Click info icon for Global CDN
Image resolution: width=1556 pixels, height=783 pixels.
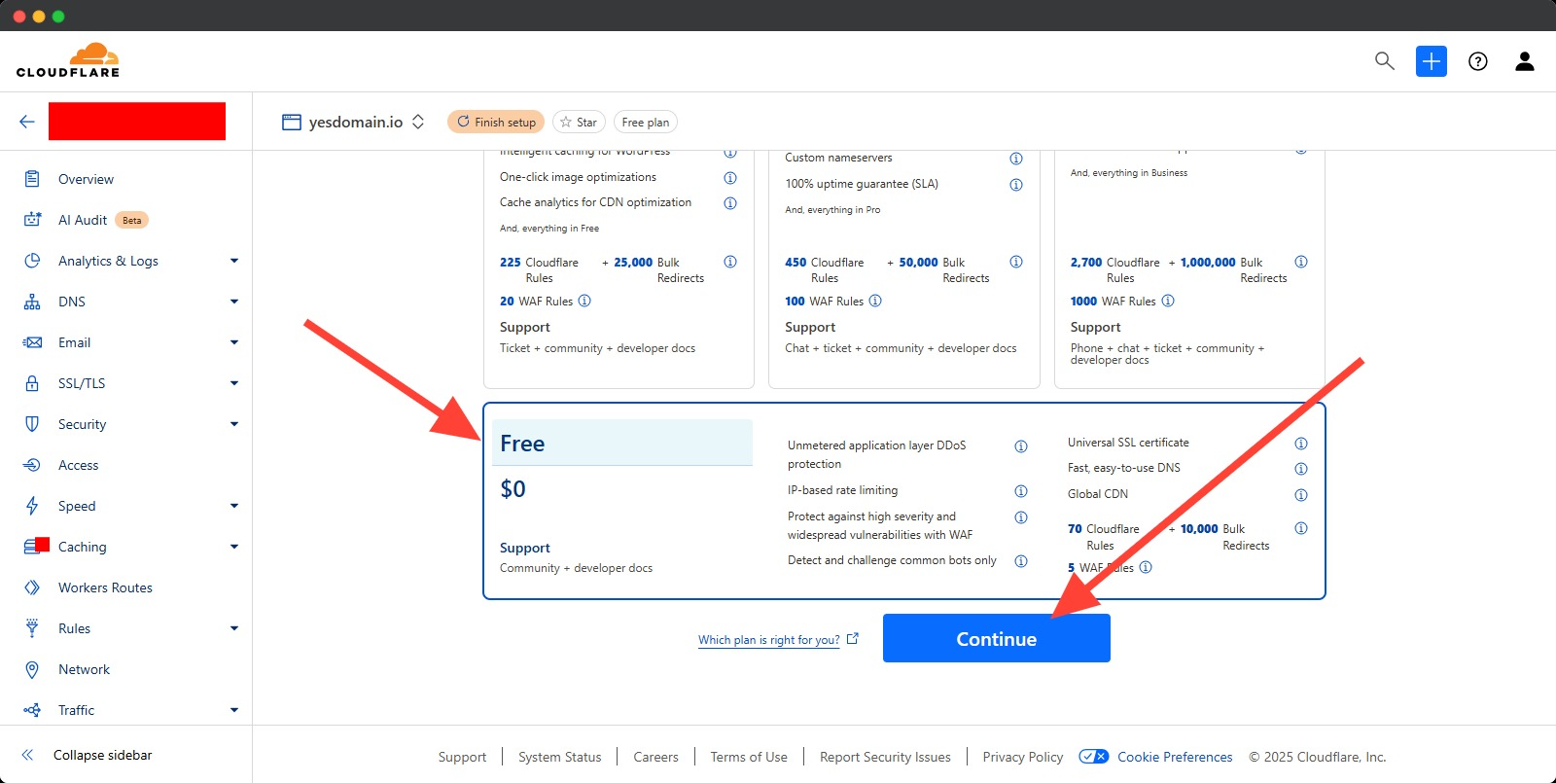(x=1301, y=495)
